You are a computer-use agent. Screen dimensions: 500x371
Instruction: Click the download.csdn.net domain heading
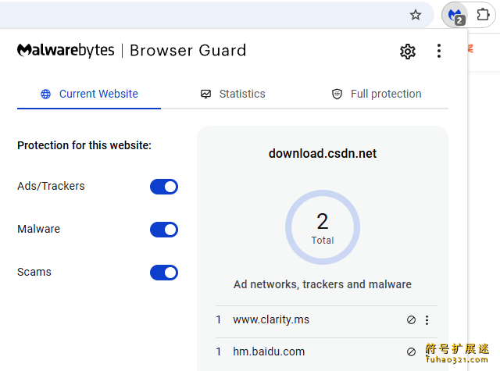[x=323, y=154]
